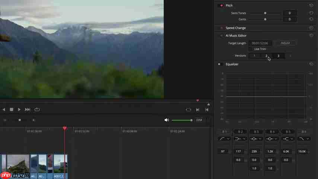This screenshot has height=179, width=318.
Task: Toggle equalizer band B 5
Action: coord(288,132)
